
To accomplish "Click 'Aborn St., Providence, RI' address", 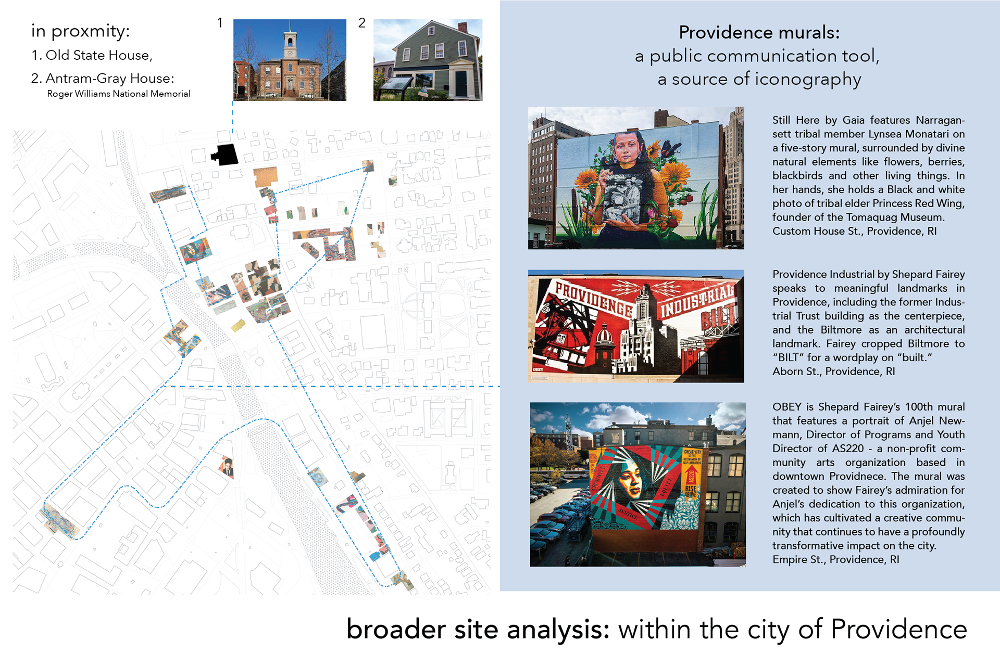I will pyautogui.click(x=833, y=372).
